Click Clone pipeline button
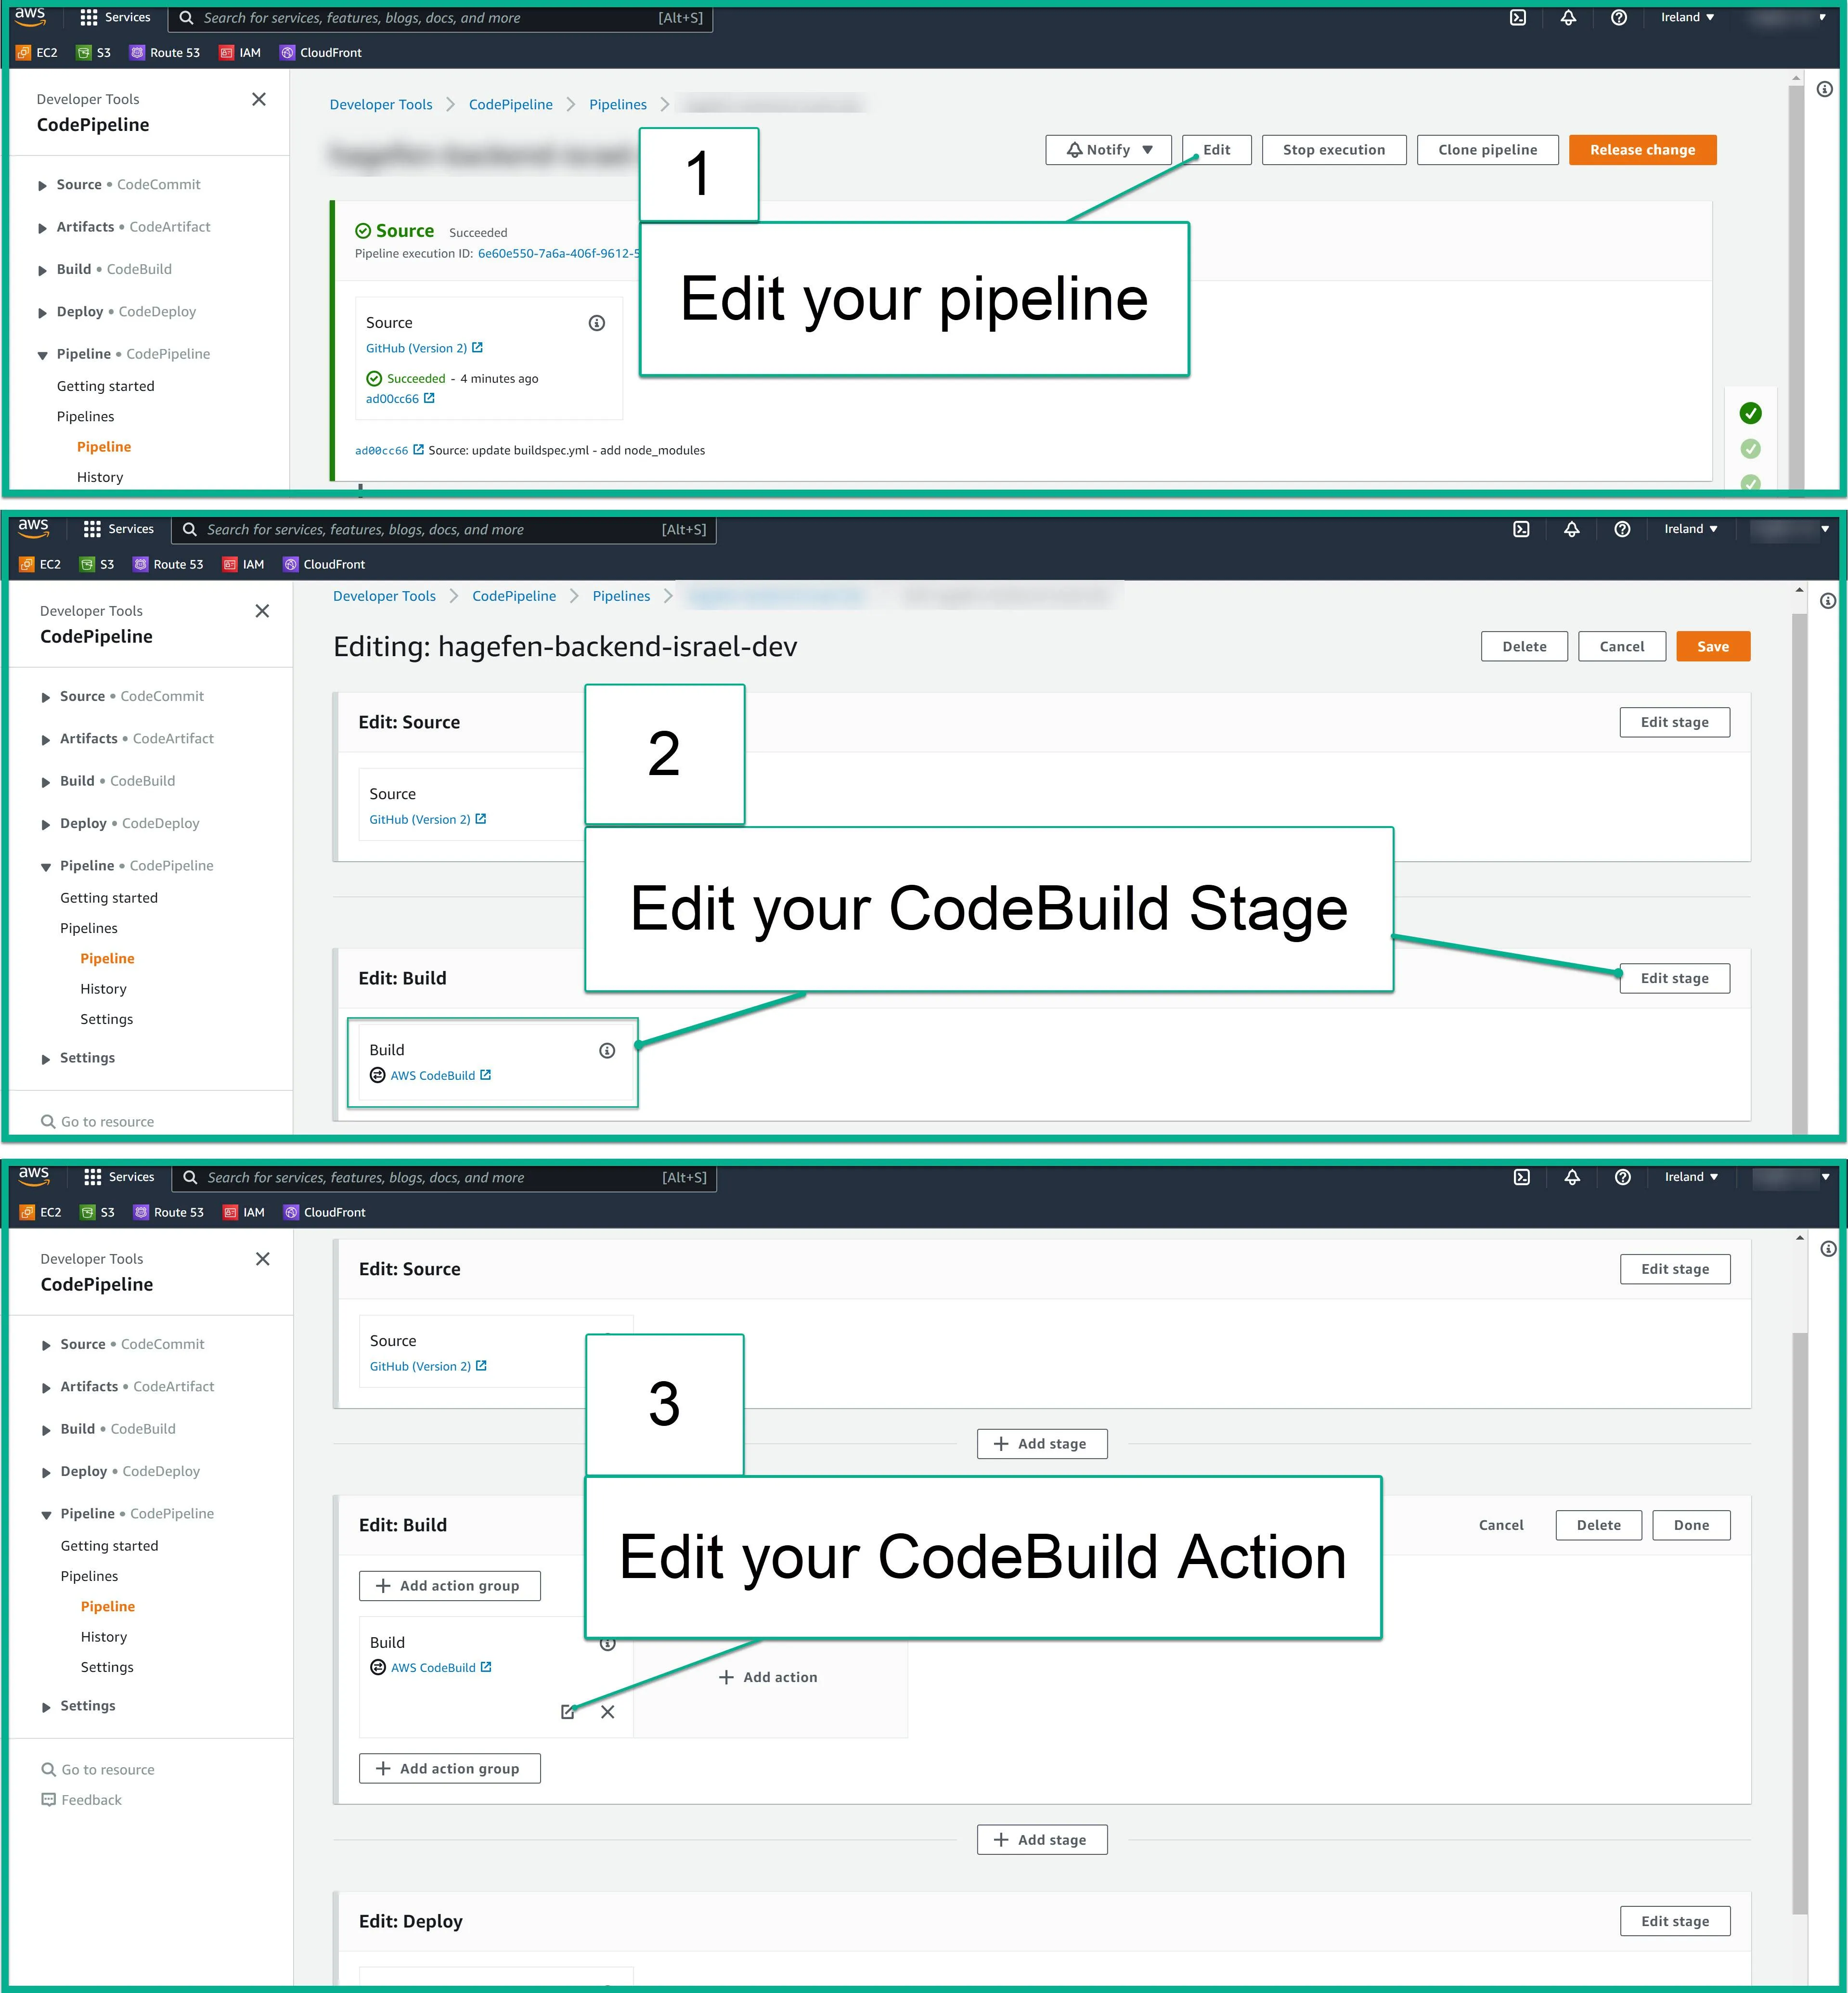This screenshot has height=1993, width=1848. [x=1487, y=150]
